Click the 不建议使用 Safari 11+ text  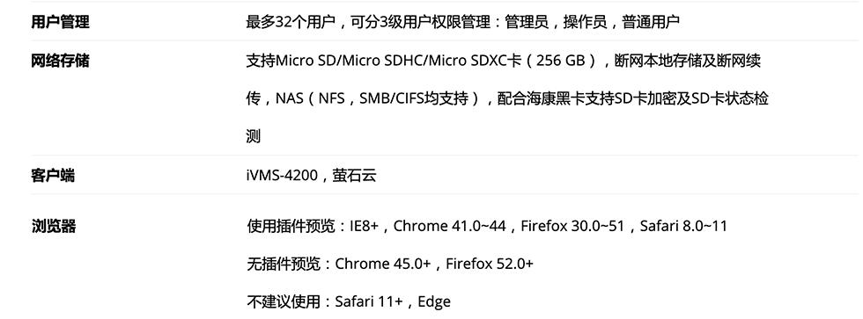[325, 302]
